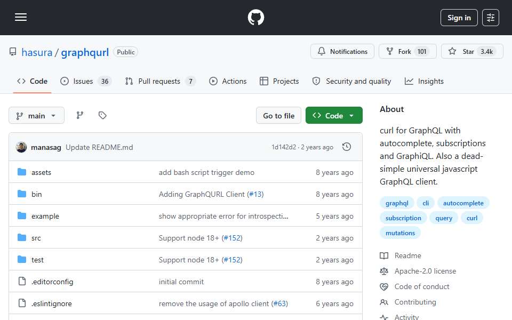512x320 pixels.
Task: Open the src folder
Action: click(x=36, y=238)
